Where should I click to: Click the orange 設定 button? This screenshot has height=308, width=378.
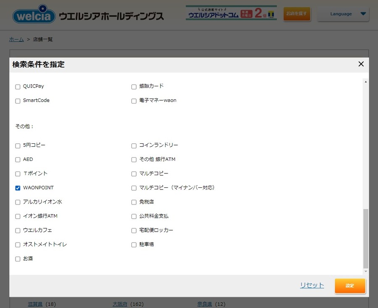350,286
